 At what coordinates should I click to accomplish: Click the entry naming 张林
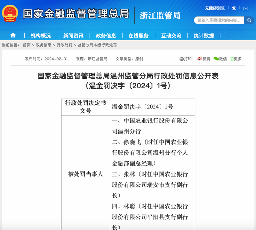[150, 185]
